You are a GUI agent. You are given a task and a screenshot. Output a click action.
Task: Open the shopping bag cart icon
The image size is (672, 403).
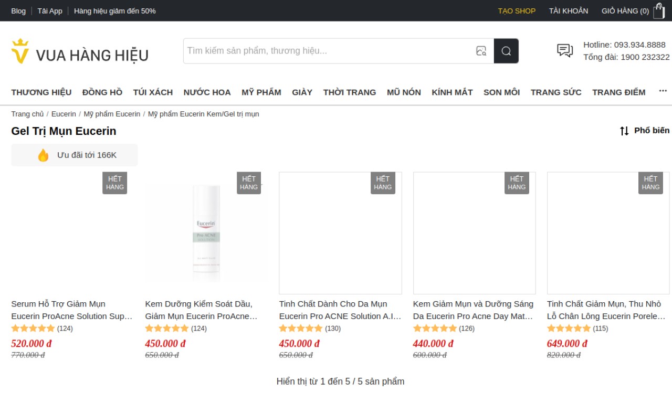[659, 10]
